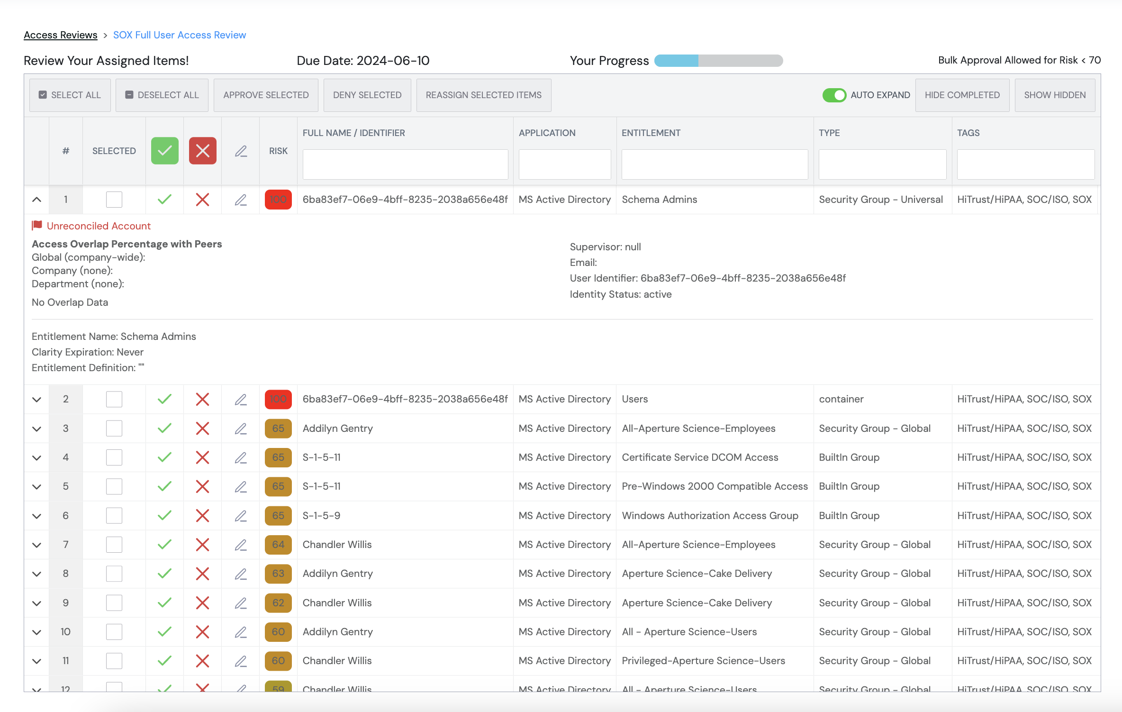Click the Deselect All button
Image resolution: width=1122 pixels, height=712 pixels.
[162, 95]
